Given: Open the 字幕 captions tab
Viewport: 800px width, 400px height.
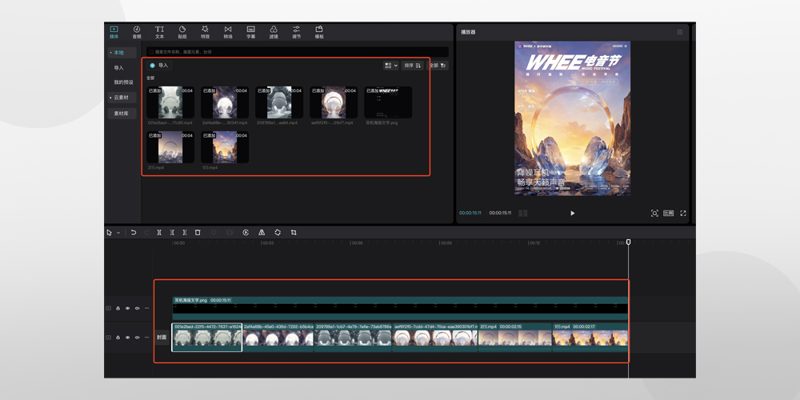Looking at the screenshot, I should tap(251, 32).
